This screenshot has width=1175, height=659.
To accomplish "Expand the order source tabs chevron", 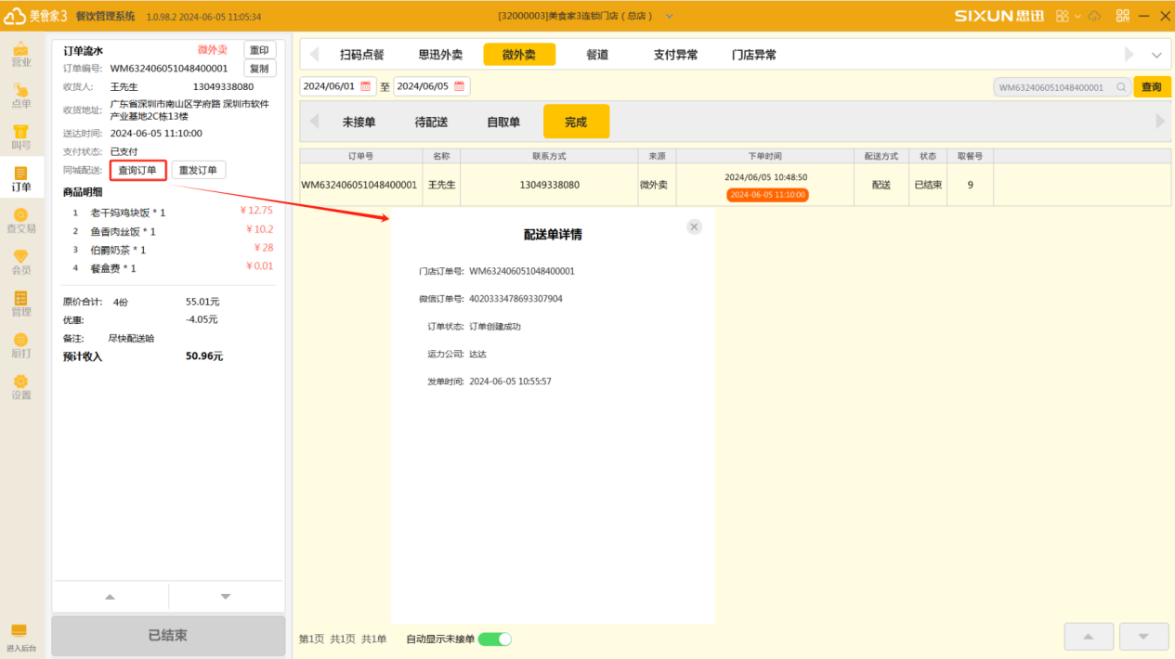I will (1156, 56).
